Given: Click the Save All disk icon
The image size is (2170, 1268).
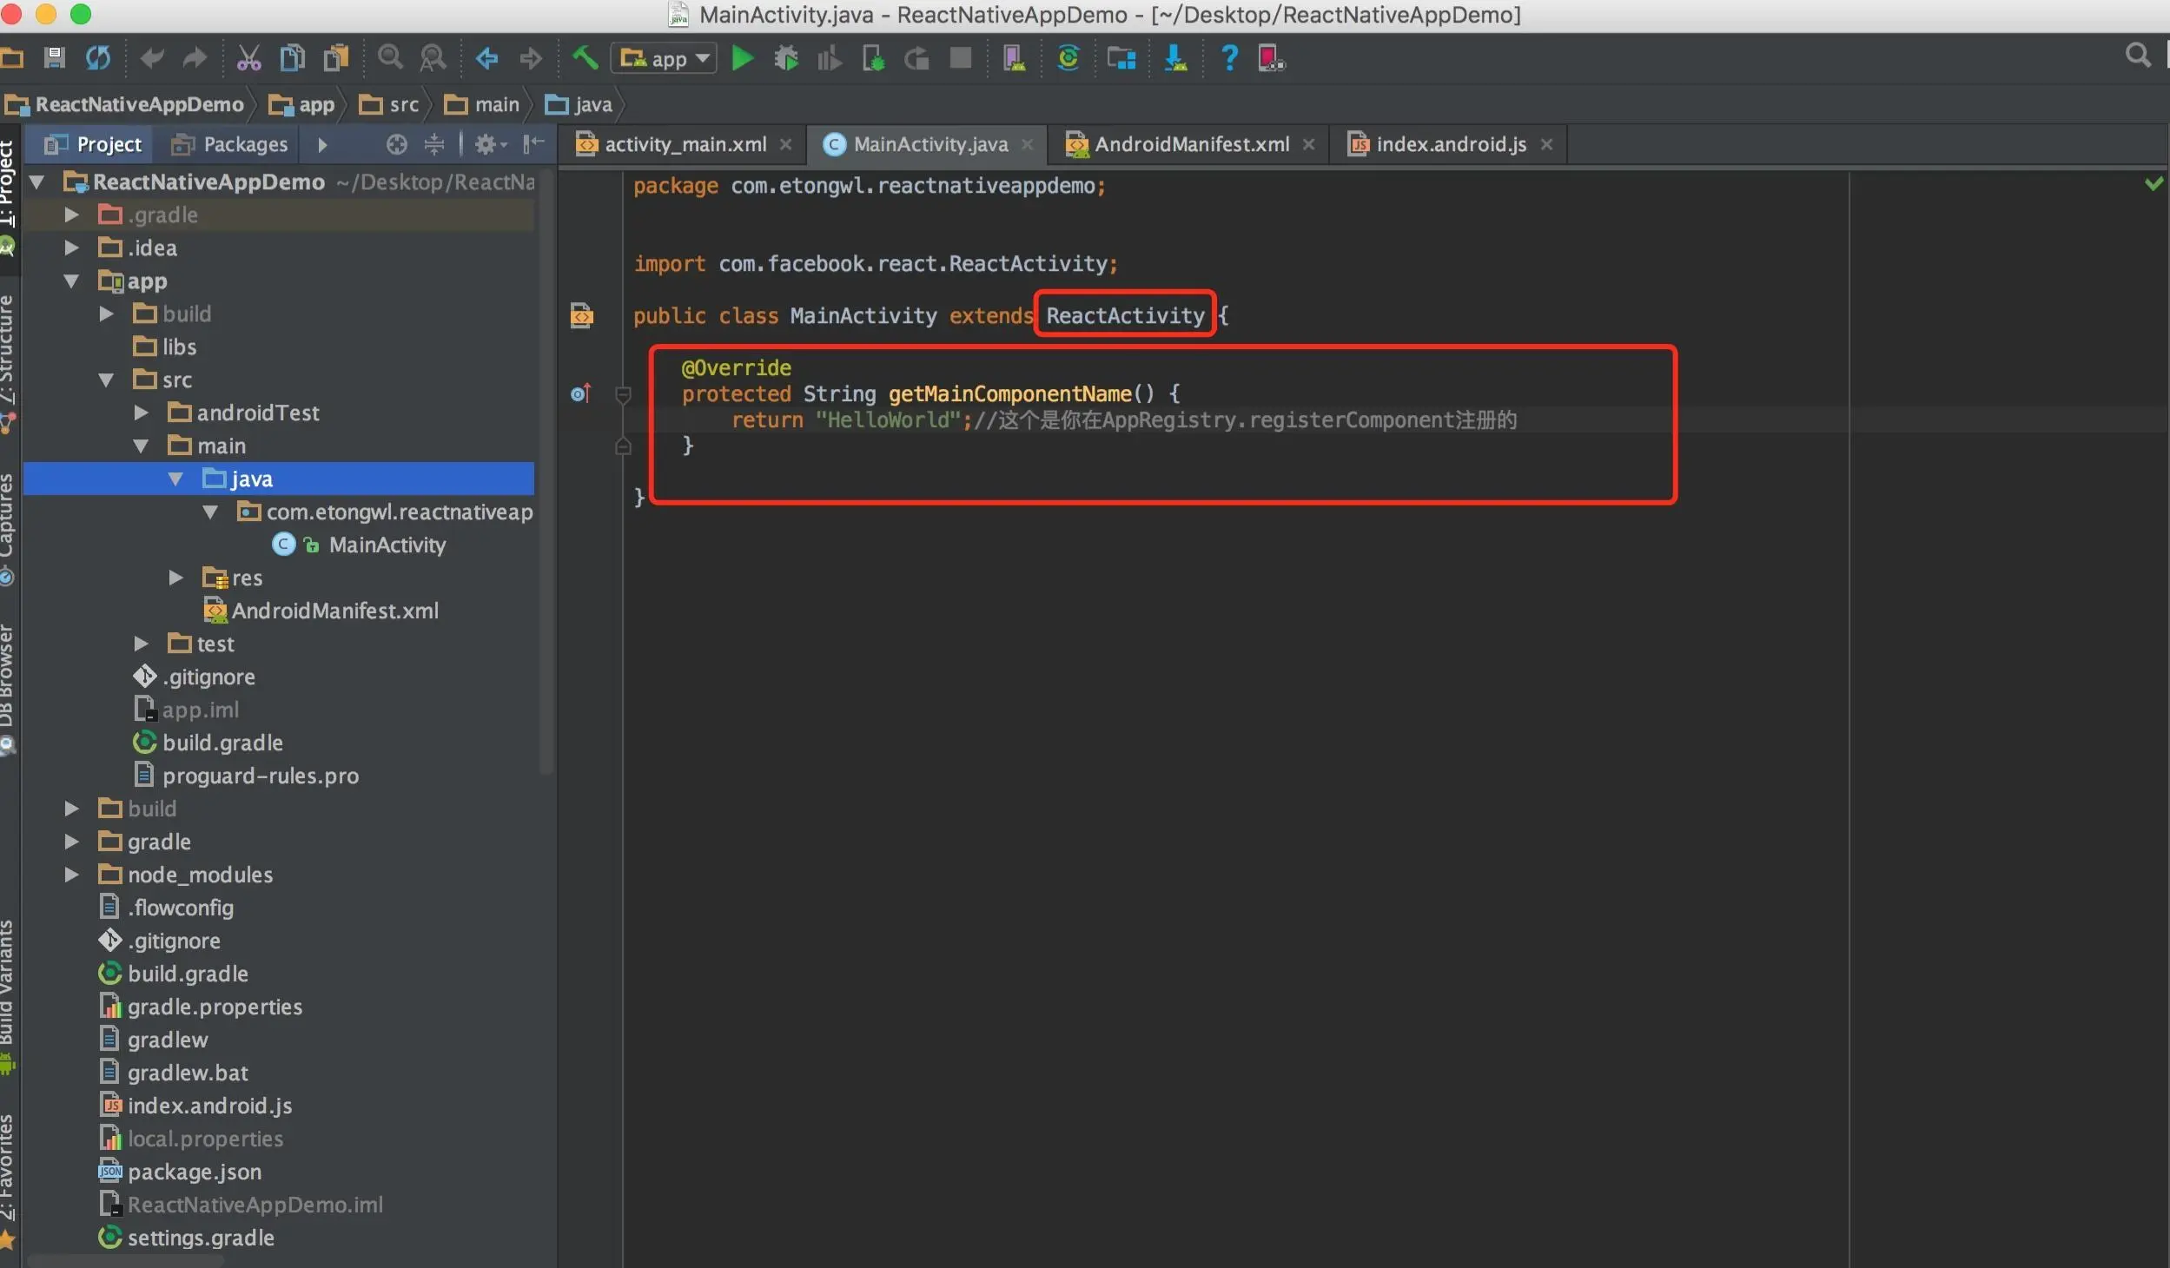Looking at the screenshot, I should (x=54, y=58).
